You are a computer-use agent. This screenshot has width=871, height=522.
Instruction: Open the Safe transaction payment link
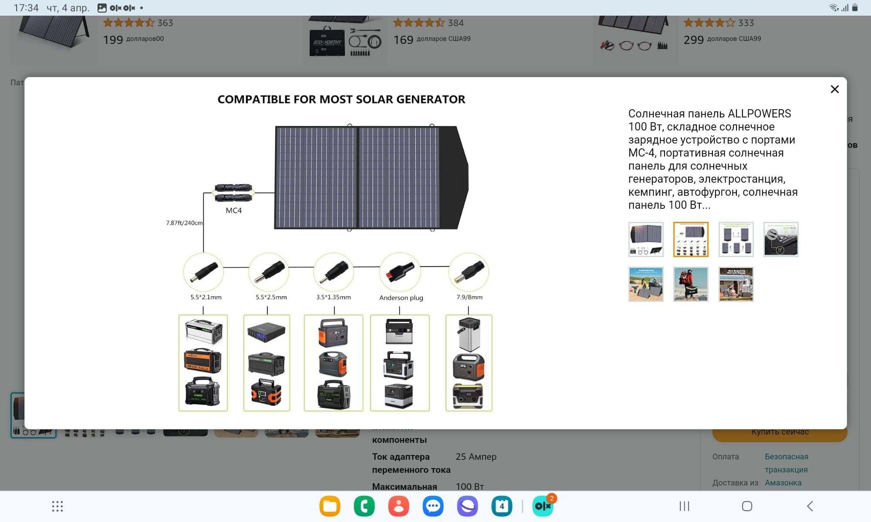tap(786, 463)
